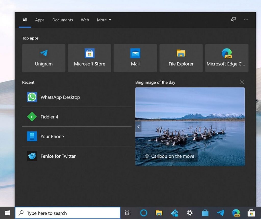Launch Microsoft Edge Canary from Top apps

click(x=227, y=58)
